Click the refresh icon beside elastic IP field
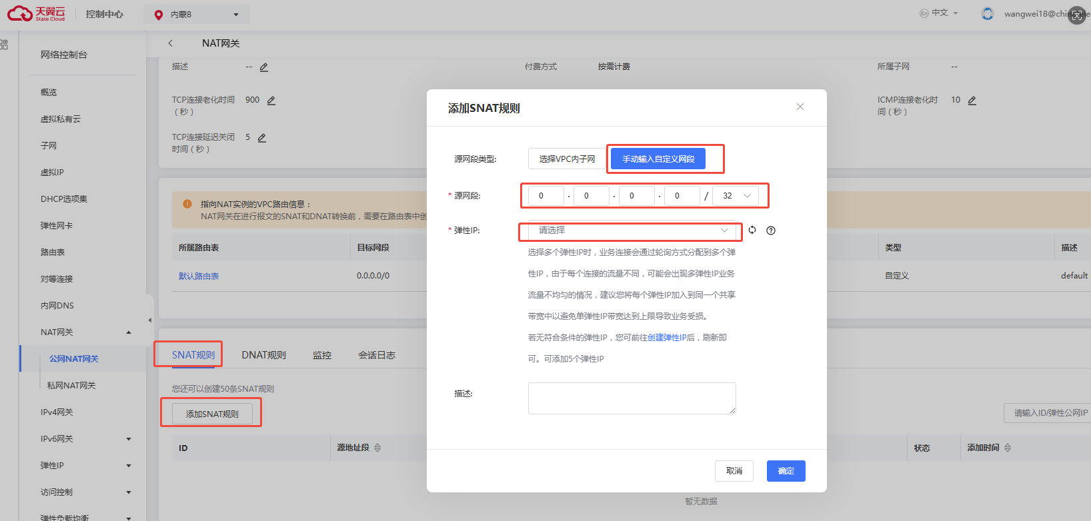The height and width of the screenshot is (521, 1091). pyautogui.click(x=752, y=230)
